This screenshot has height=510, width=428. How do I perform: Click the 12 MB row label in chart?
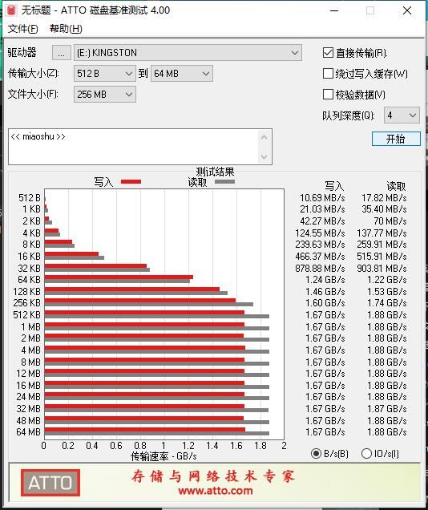coord(29,374)
